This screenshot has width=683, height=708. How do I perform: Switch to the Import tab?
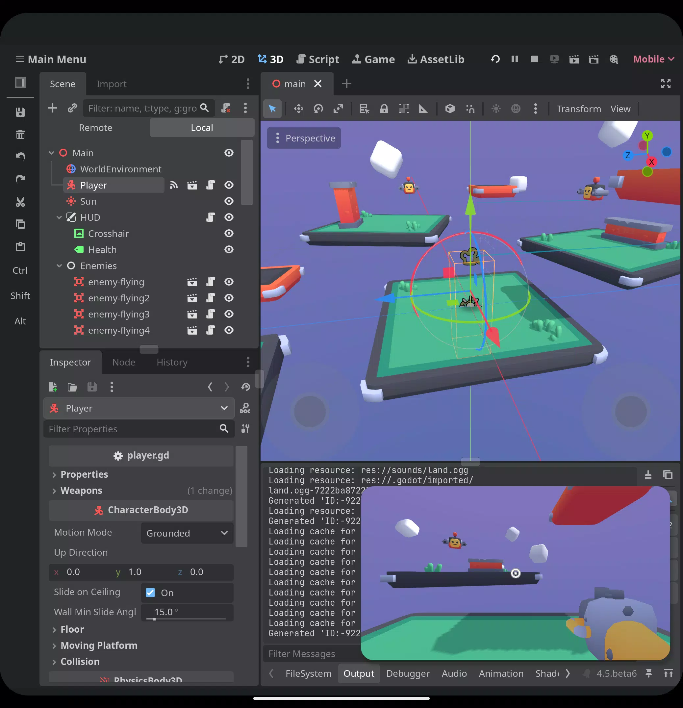pyautogui.click(x=111, y=84)
